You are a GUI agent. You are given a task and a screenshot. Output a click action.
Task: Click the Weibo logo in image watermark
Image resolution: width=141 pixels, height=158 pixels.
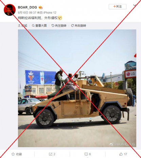(111, 144)
